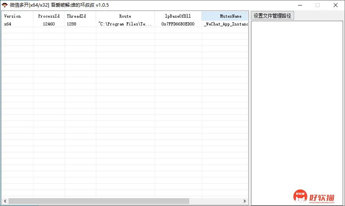This screenshot has width=345, height=206.
Task: Sort by the ProcessId column header
Action: [x=49, y=16]
